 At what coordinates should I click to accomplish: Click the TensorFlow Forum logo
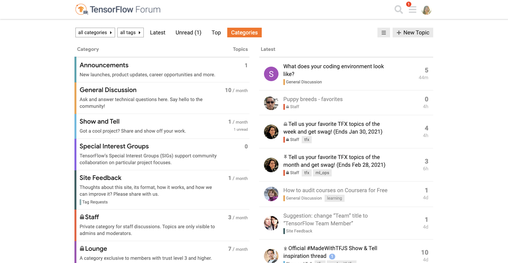click(x=118, y=9)
